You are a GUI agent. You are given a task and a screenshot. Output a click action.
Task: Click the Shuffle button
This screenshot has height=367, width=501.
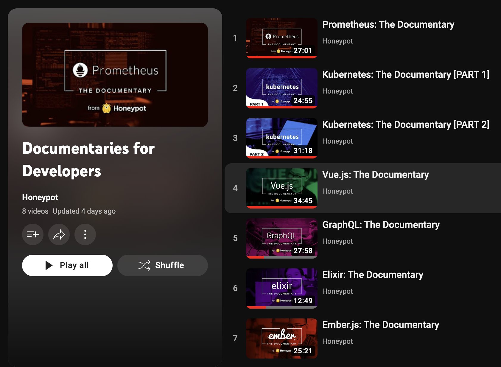click(163, 265)
